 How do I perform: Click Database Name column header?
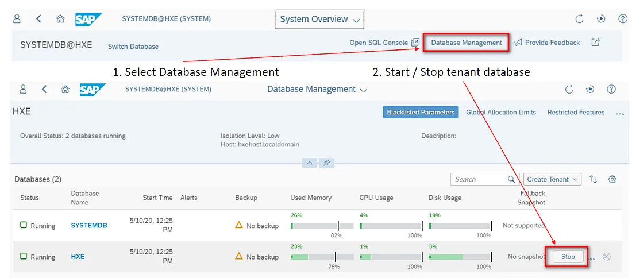(x=85, y=198)
